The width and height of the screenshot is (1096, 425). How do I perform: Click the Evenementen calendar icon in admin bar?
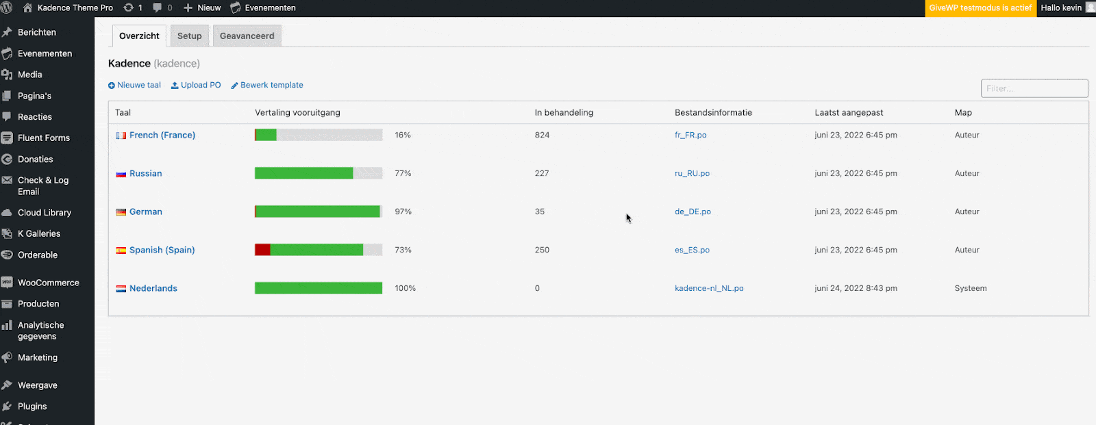[236, 8]
